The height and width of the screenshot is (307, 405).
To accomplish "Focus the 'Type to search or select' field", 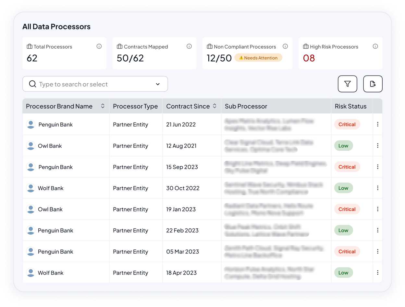I will click(95, 84).
